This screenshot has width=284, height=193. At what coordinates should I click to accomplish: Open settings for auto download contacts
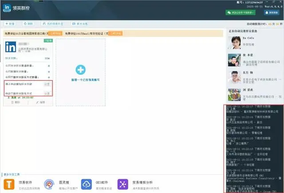coord(47,94)
